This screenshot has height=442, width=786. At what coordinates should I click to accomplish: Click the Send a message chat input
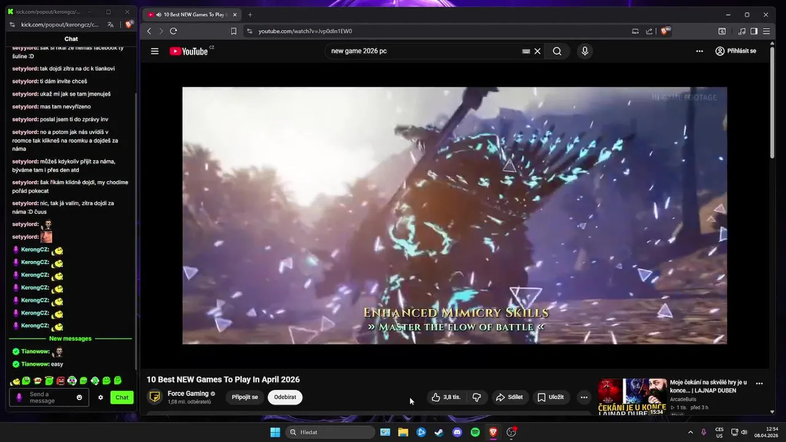coord(49,397)
